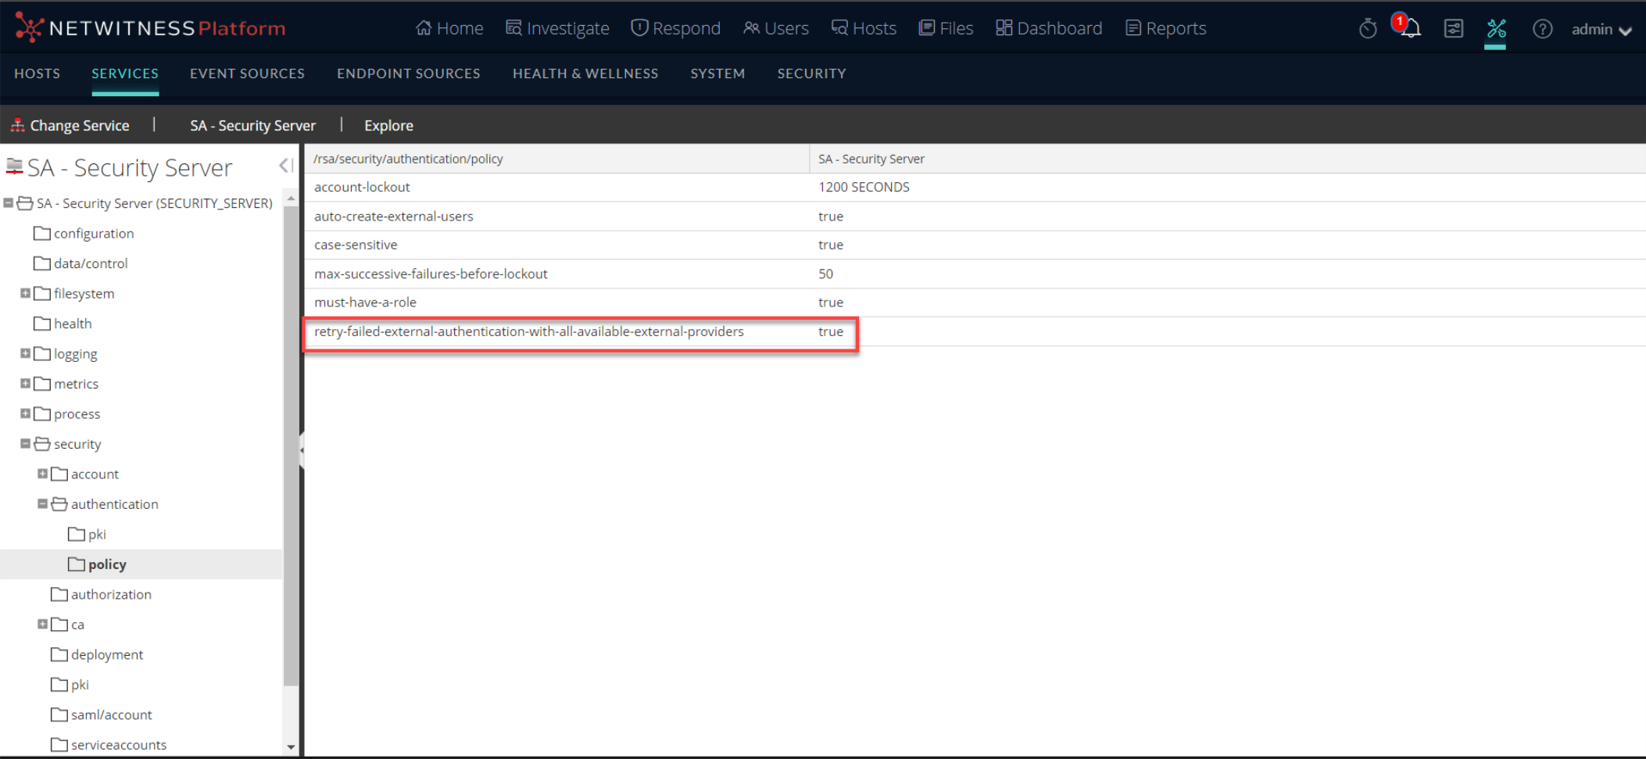Click the Explore breadcrumb link
This screenshot has height=759, width=1646.
(x=388, y=125)
